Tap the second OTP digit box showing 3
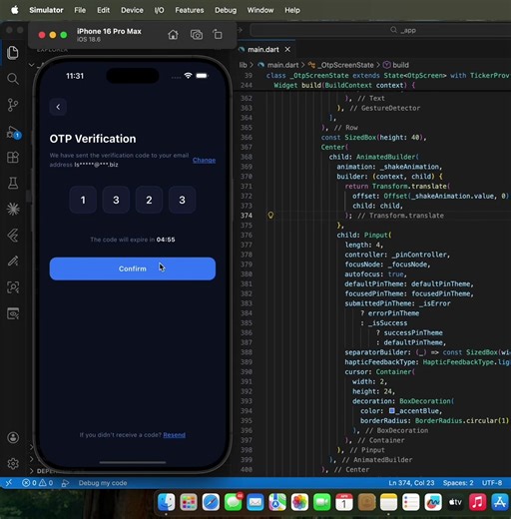Viewport: 511px width, 519px height. tap(116, 200)
